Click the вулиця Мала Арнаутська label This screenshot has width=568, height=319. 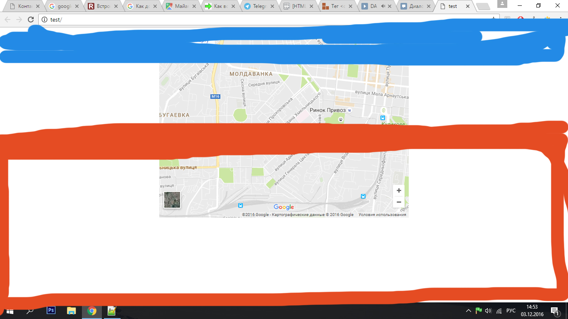[x=382, y=95]
